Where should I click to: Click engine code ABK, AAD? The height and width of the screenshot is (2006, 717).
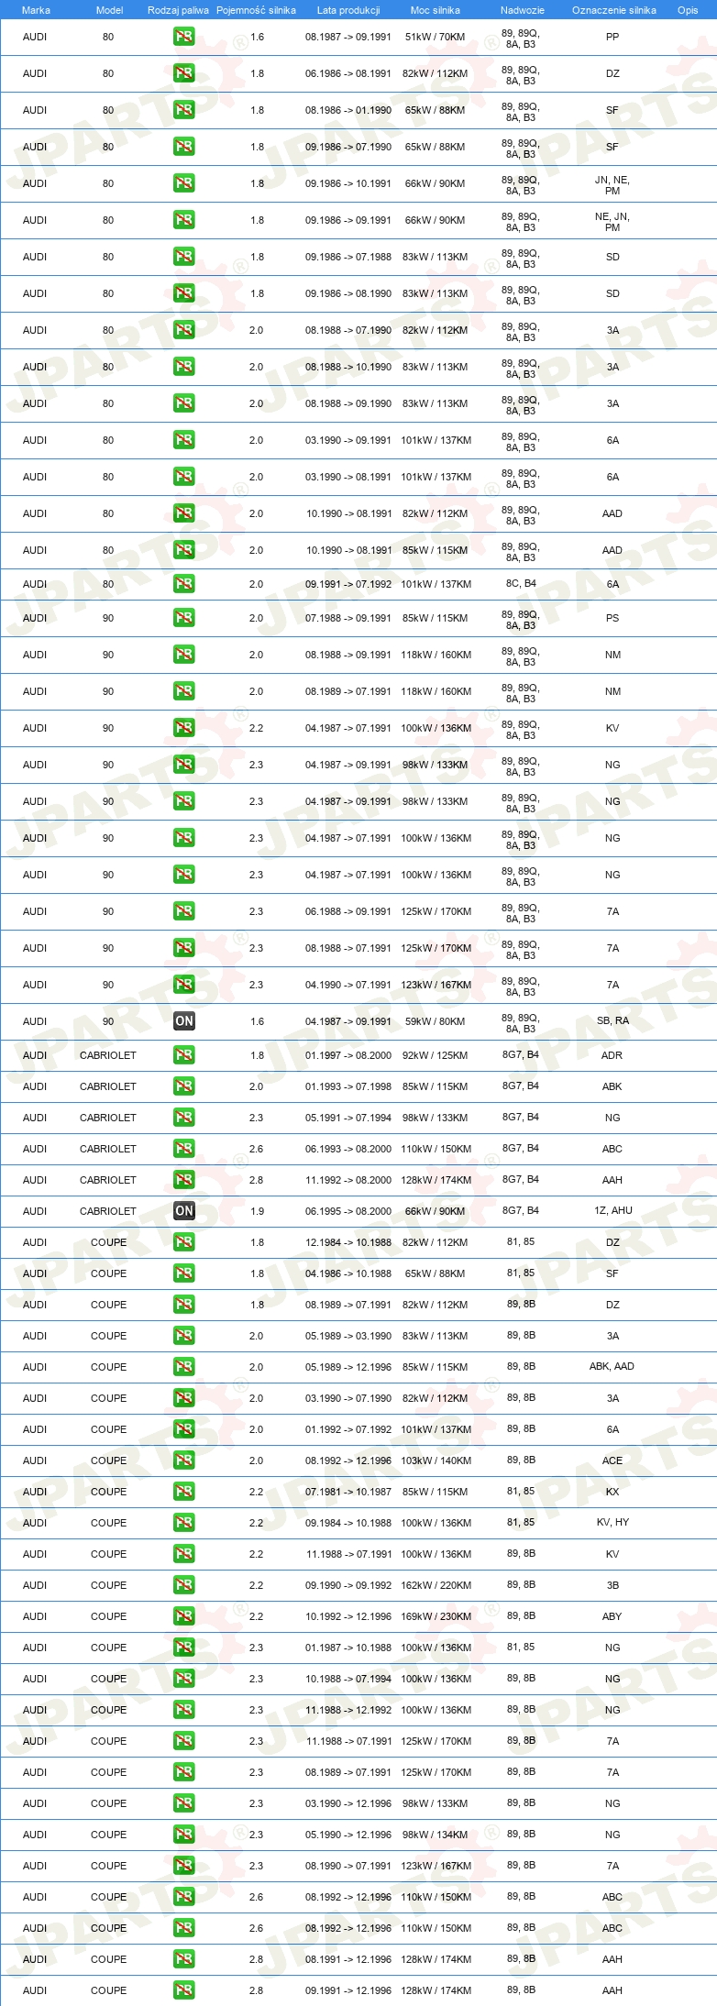(612, 1366)
